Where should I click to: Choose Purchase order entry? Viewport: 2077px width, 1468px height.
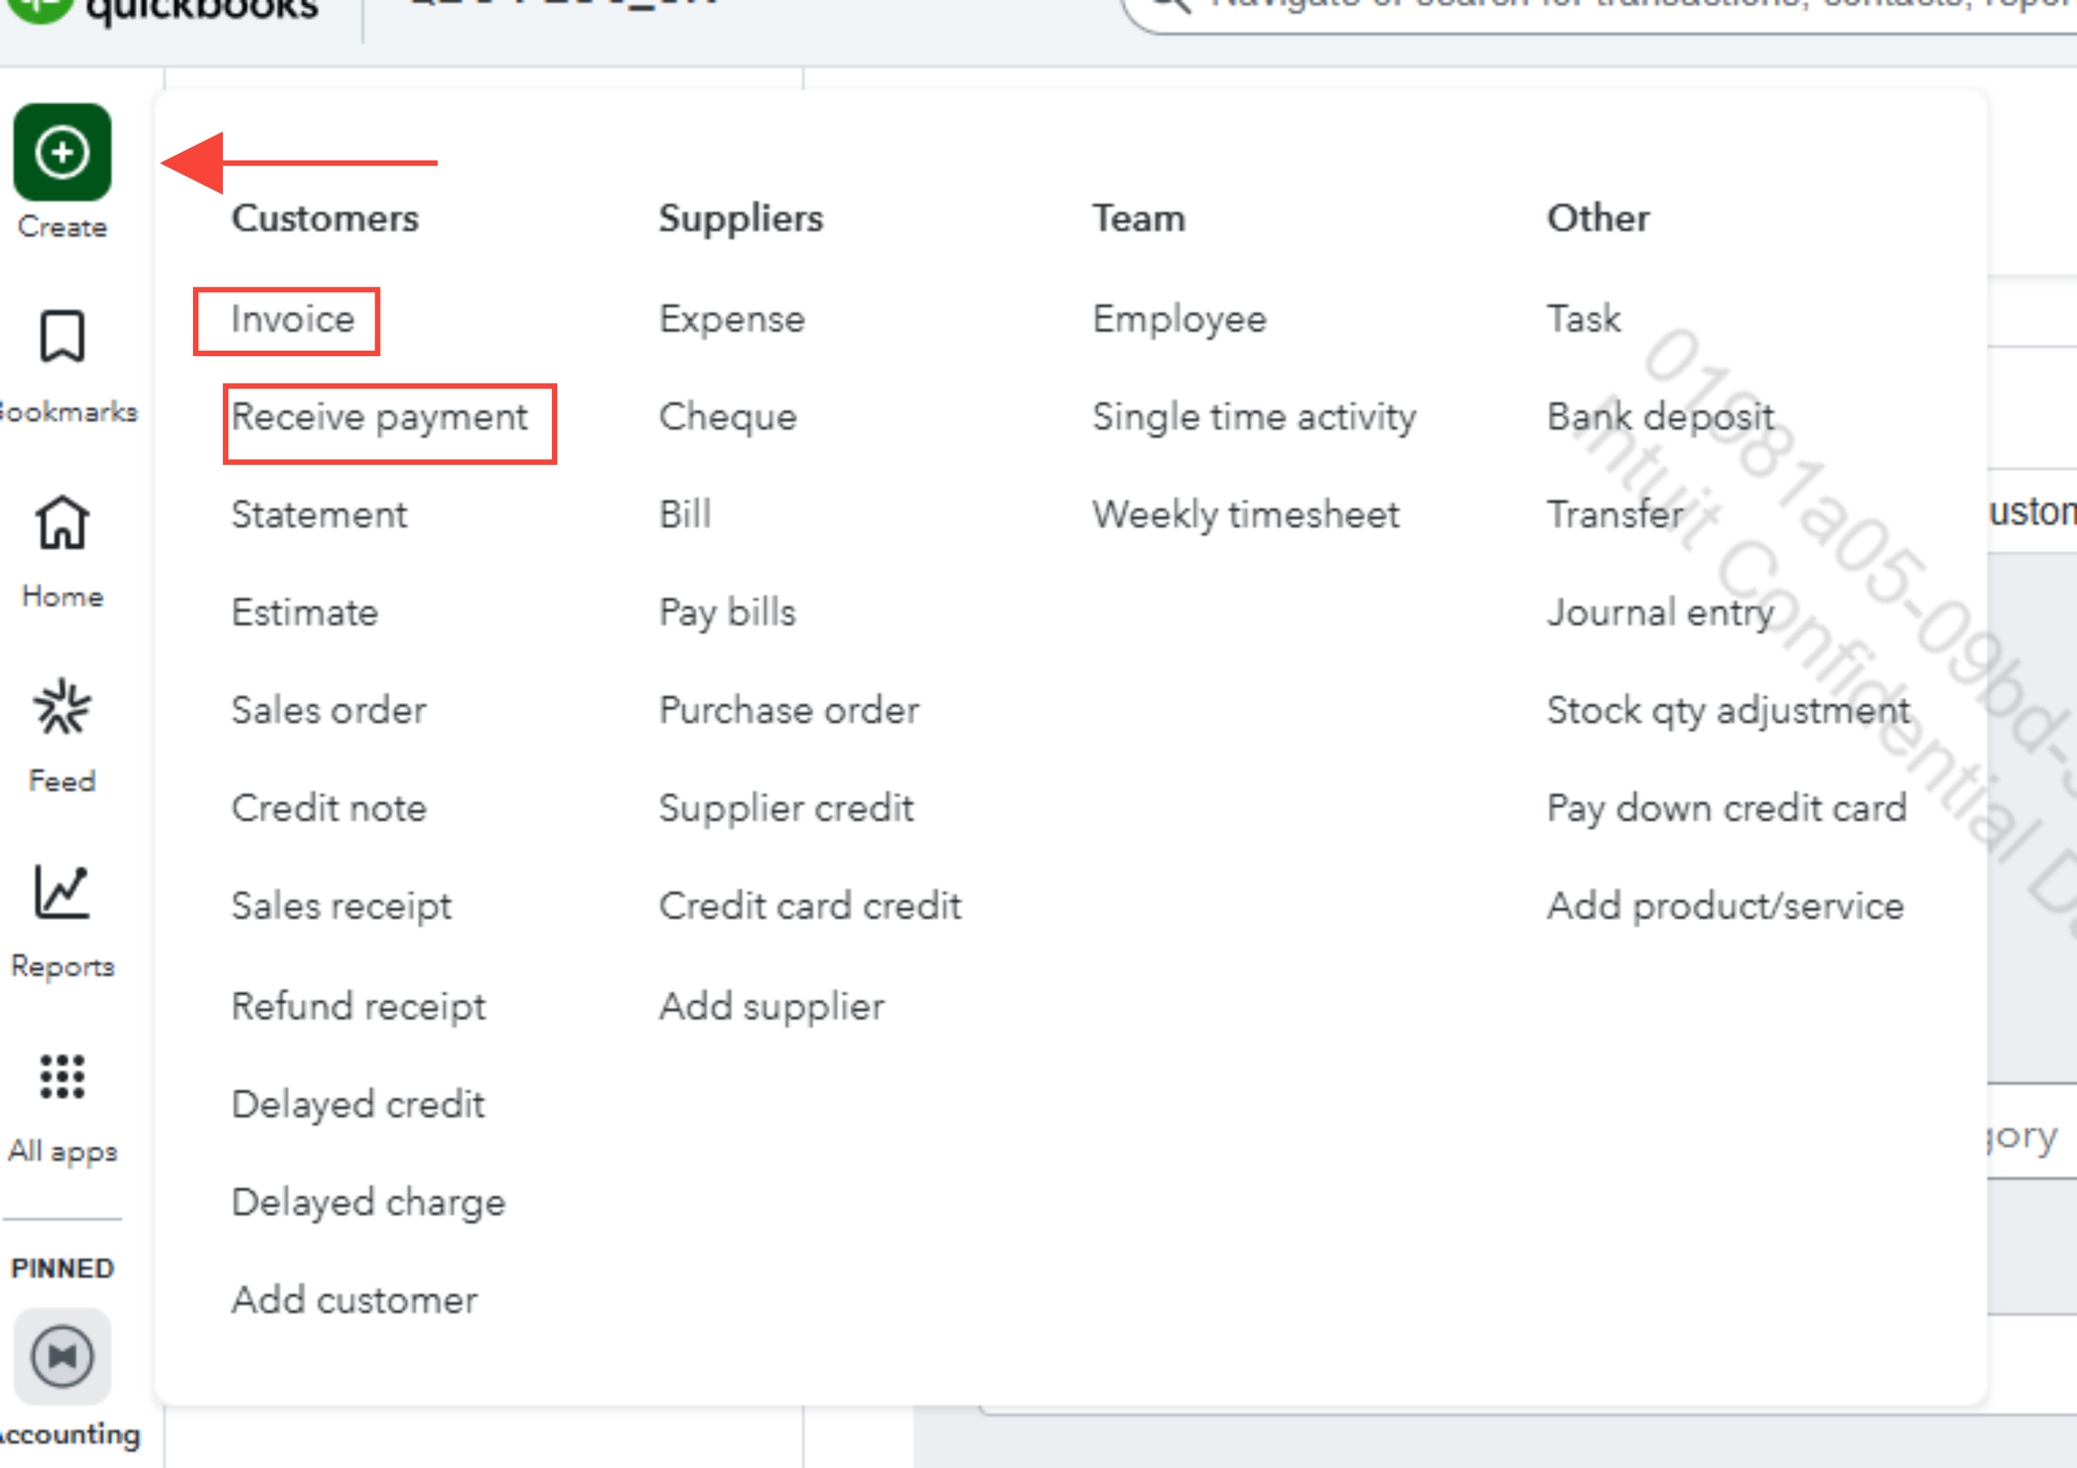[x=789, y=710]
